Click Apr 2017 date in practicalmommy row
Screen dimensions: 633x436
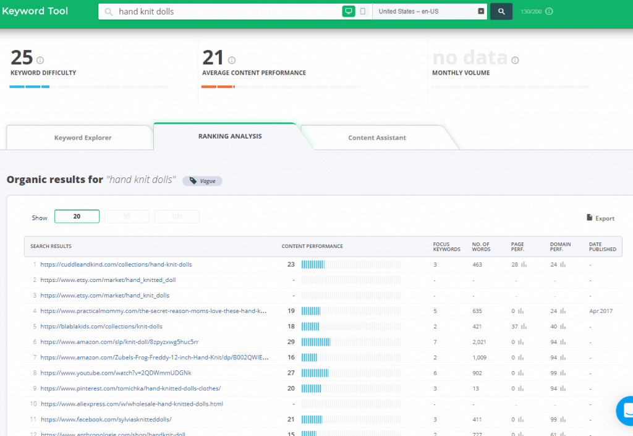point(601,311)
